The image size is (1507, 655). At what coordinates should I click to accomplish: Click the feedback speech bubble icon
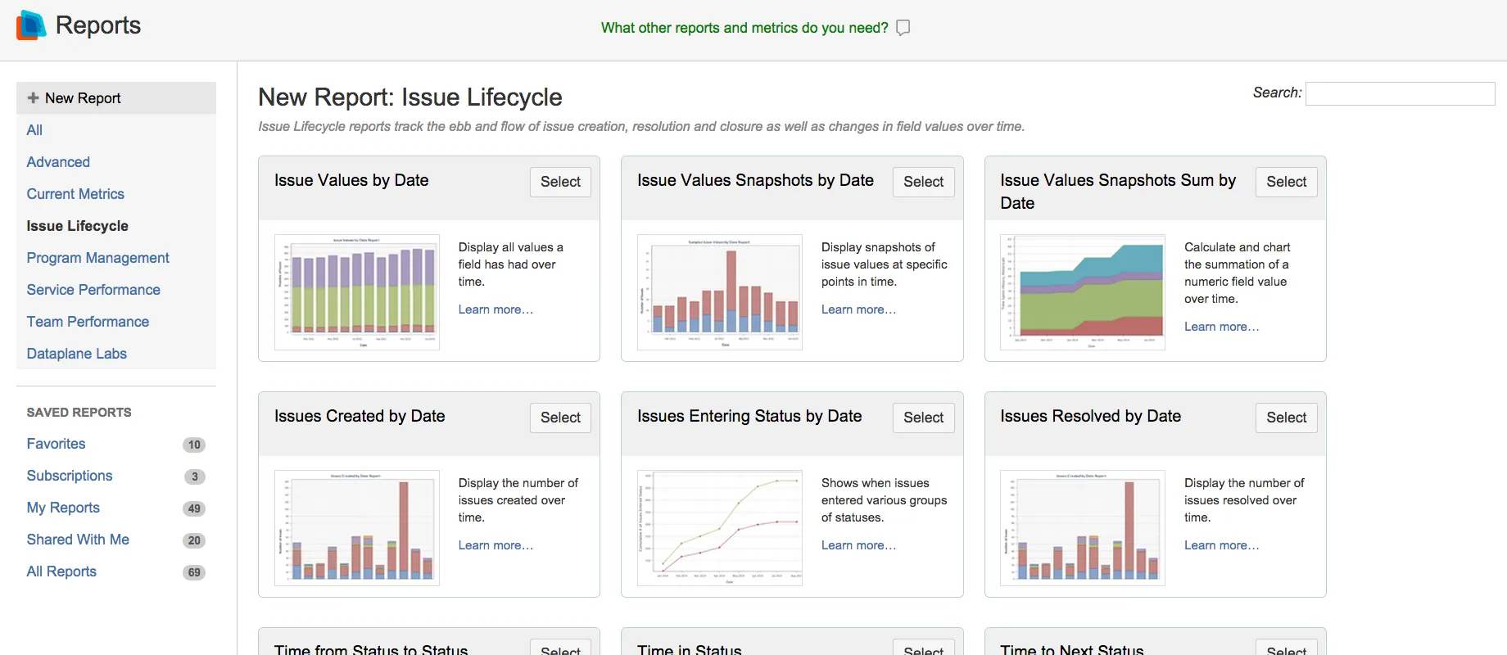903,28
